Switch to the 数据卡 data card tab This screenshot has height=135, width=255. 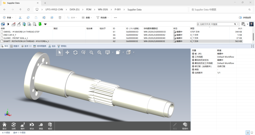click(x=15, y=46)
